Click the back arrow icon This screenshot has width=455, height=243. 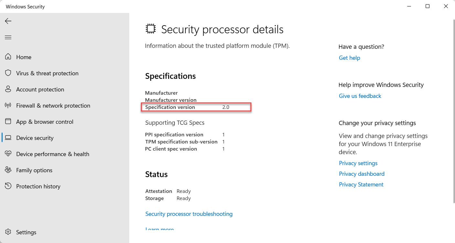point(8,21)
